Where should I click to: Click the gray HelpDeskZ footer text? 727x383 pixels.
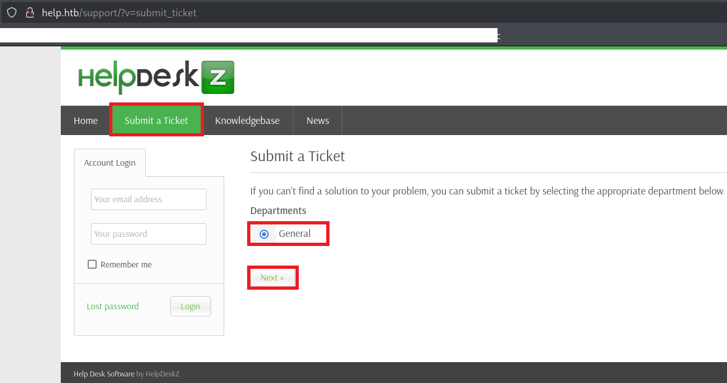162,374
